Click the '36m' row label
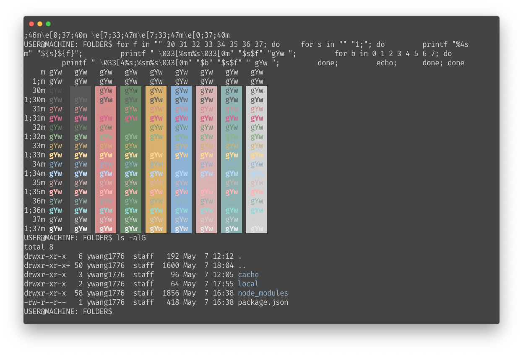Viewport: 523px width, 355px height. tap(39, 201)
